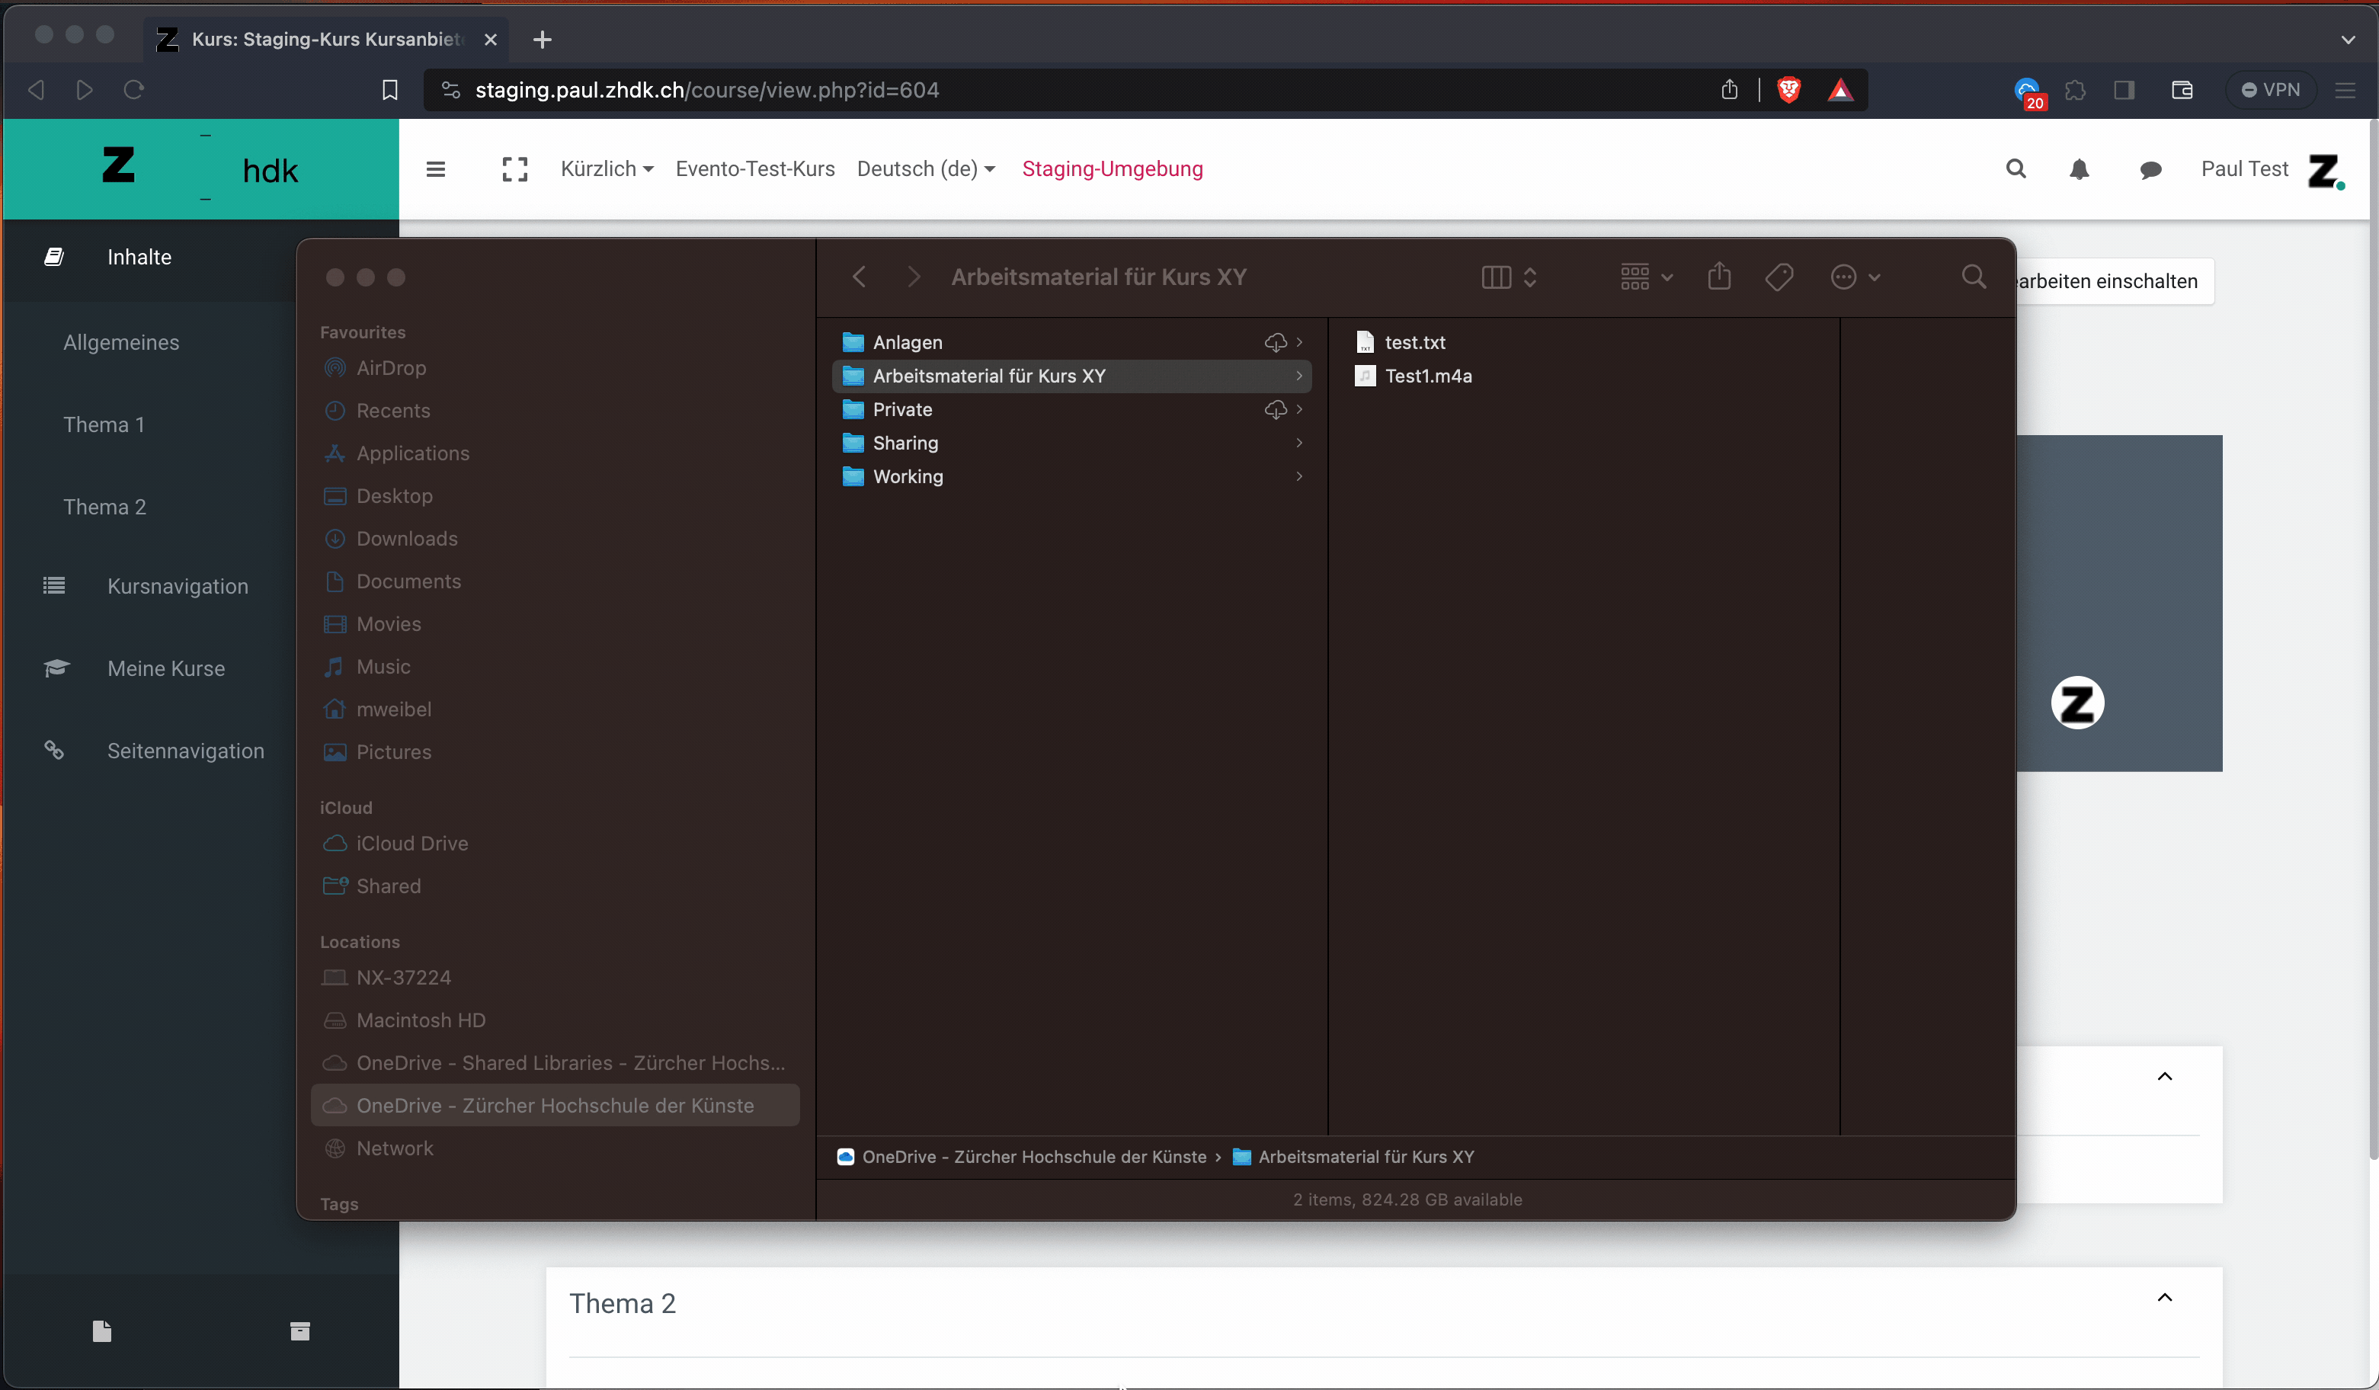
Task: Click the Evento-Test-Kurs link
Action: click(754, 169)
